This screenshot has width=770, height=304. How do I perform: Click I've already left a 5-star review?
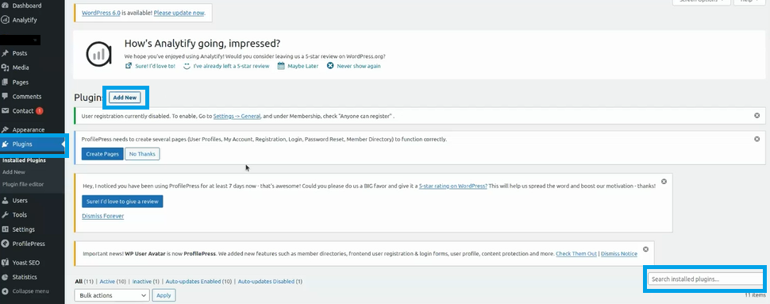click(x=231, y=66)
